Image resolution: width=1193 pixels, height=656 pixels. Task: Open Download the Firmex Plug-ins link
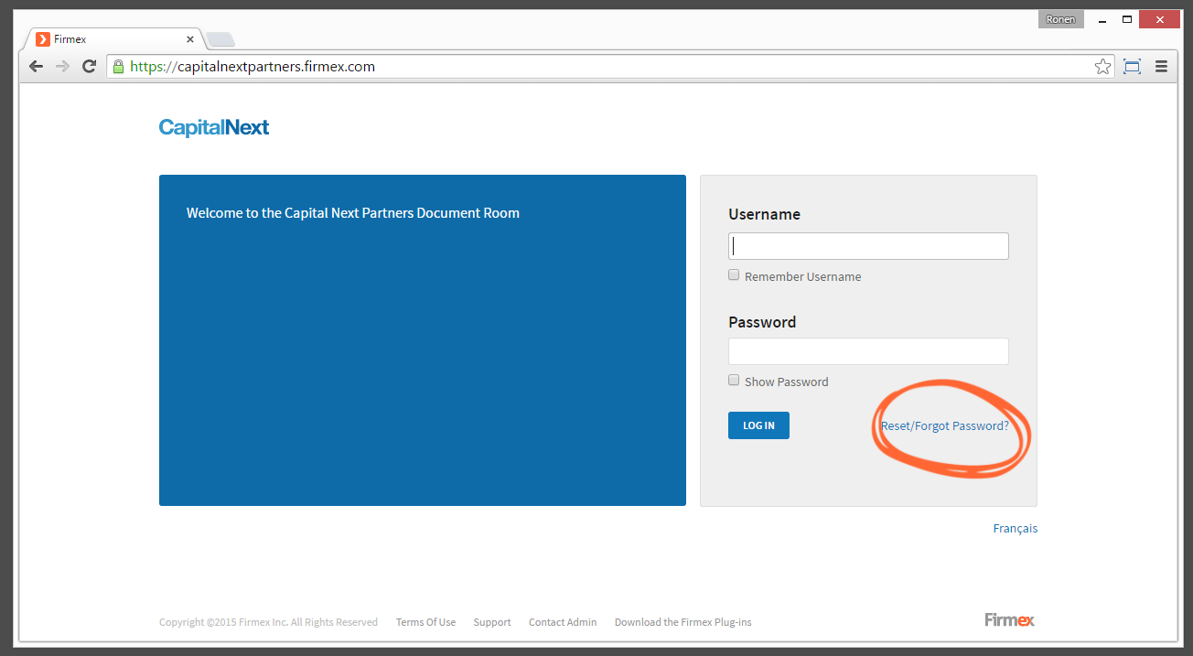click(x=682, y=622)
